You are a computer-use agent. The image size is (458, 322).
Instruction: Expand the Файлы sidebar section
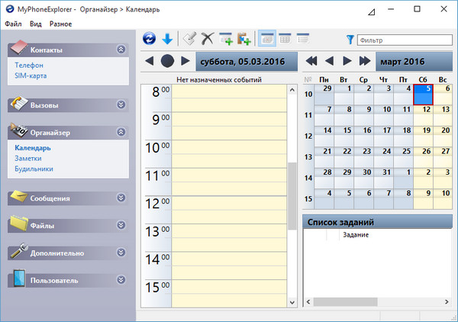coord(121,225)
